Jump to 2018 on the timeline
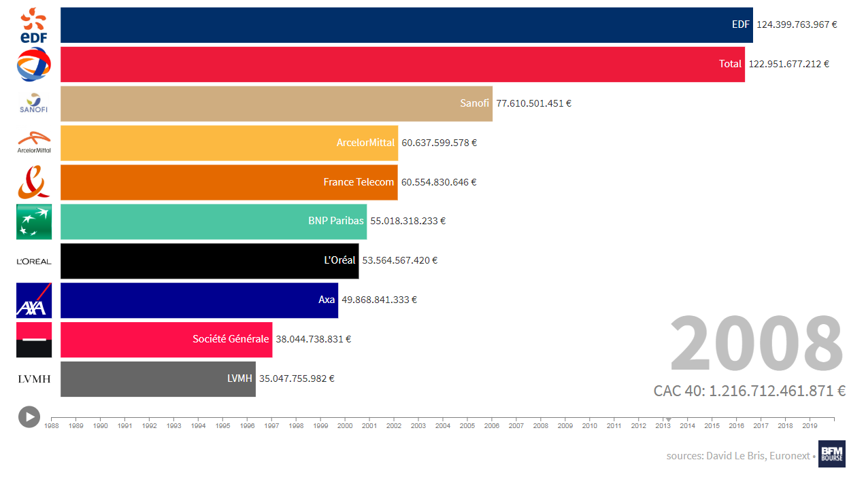 786,425
